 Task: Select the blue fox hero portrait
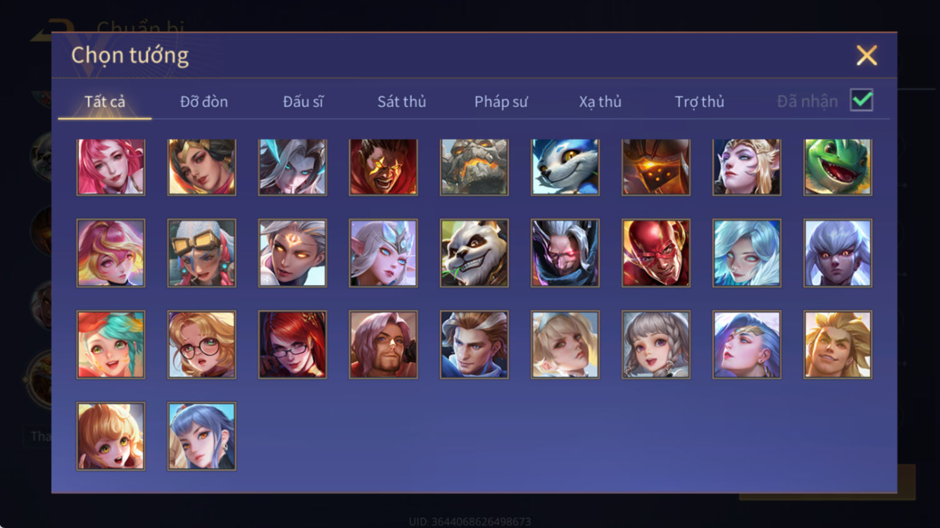pyautogui.click(x=565, y=167)
